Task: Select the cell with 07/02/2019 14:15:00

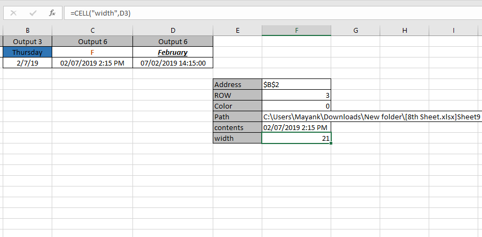Action: [173, 63]
